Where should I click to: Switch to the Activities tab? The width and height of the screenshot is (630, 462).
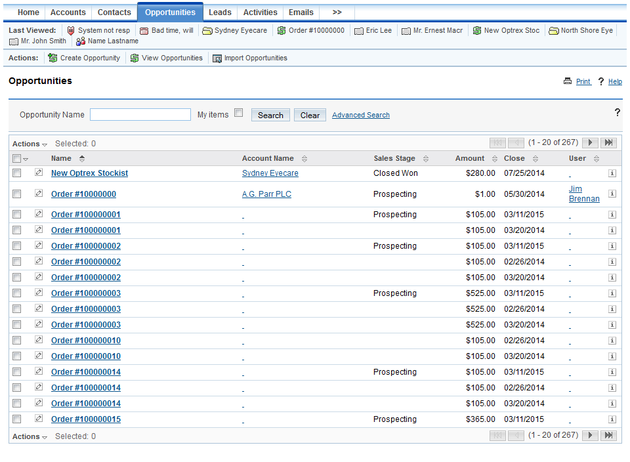tap(261, 12)
